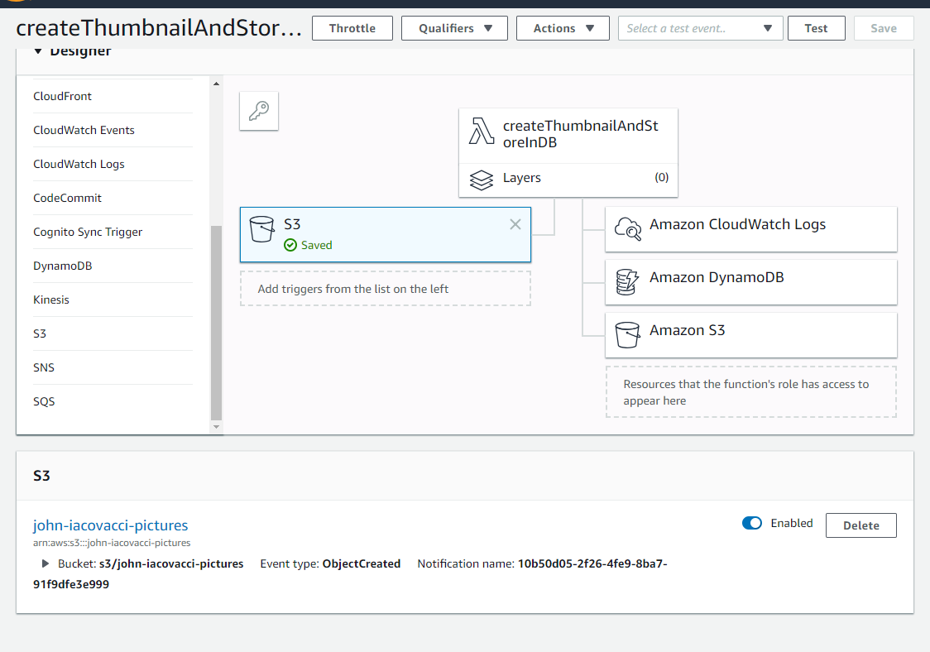Click the Amazon CloudWatch Logs icon
The height and width of the screenshot is (652, 930).
click(x=627, y=229)
